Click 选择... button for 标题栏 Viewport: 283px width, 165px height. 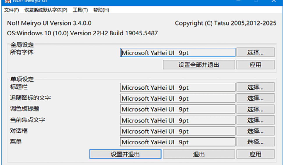tap(255, 87)
